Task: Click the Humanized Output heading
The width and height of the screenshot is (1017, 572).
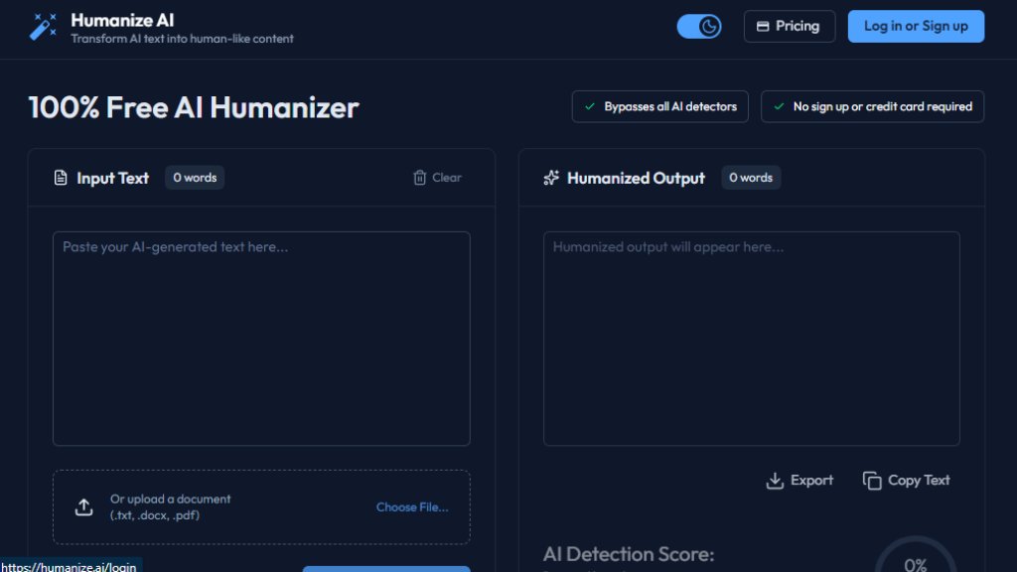Action: click(x=636, y=178)
